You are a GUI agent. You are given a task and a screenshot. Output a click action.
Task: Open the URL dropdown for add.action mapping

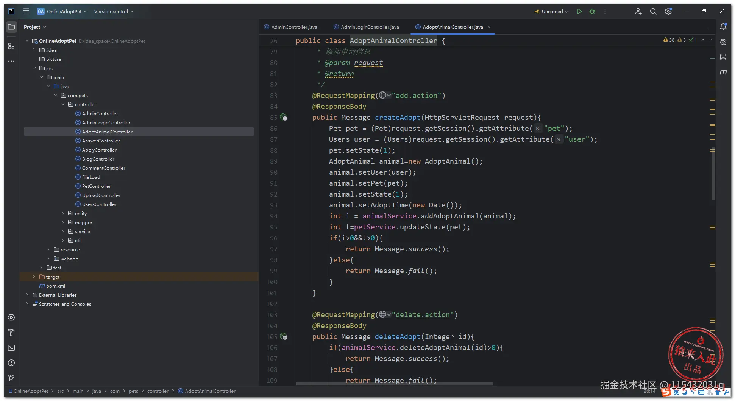(x=385, y=95)
